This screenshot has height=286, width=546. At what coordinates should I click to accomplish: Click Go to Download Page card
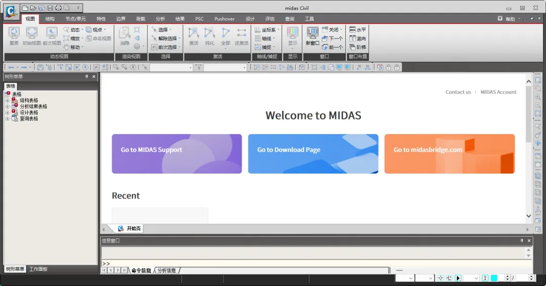(313, 154)
